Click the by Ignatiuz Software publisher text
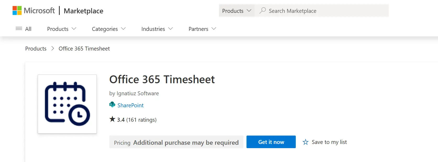The image size is (438, 162). [134, 93]
